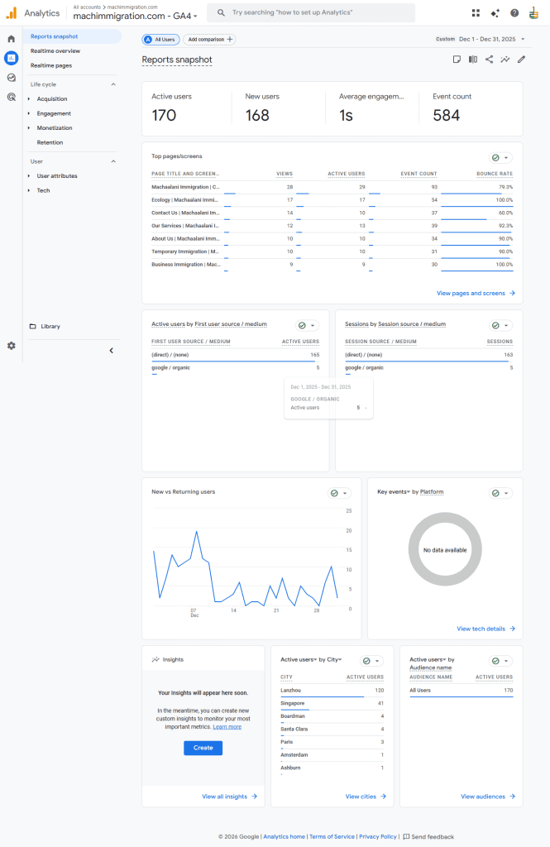Click the All Users segment chip

(160, 39)
